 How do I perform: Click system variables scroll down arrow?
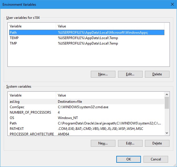(x=167, y=133)
